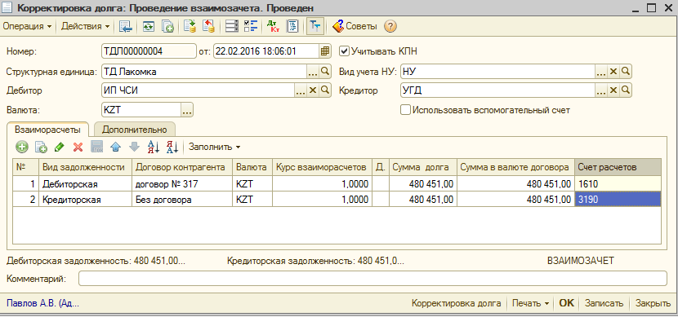Open help with the question mark icon

point(390,27)
